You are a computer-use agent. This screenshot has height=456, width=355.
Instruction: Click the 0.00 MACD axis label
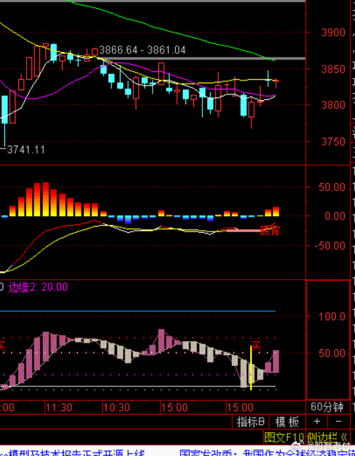pos(335,216)
